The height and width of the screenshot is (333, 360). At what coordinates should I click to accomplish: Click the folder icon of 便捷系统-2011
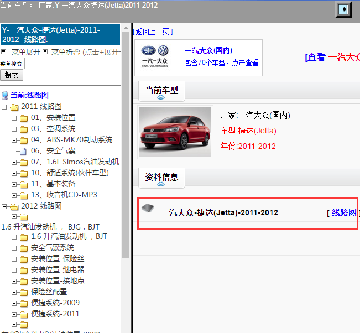click(x=24, y=314)
